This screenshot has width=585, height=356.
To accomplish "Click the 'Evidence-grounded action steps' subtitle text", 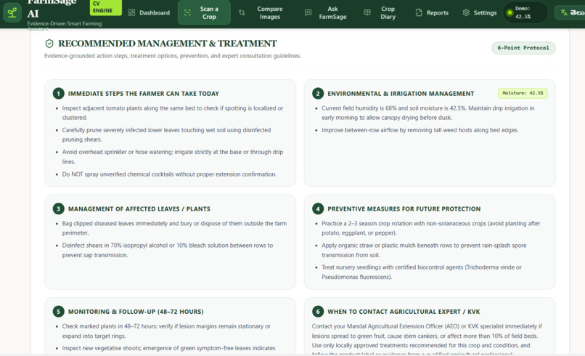I will point(172,56).
